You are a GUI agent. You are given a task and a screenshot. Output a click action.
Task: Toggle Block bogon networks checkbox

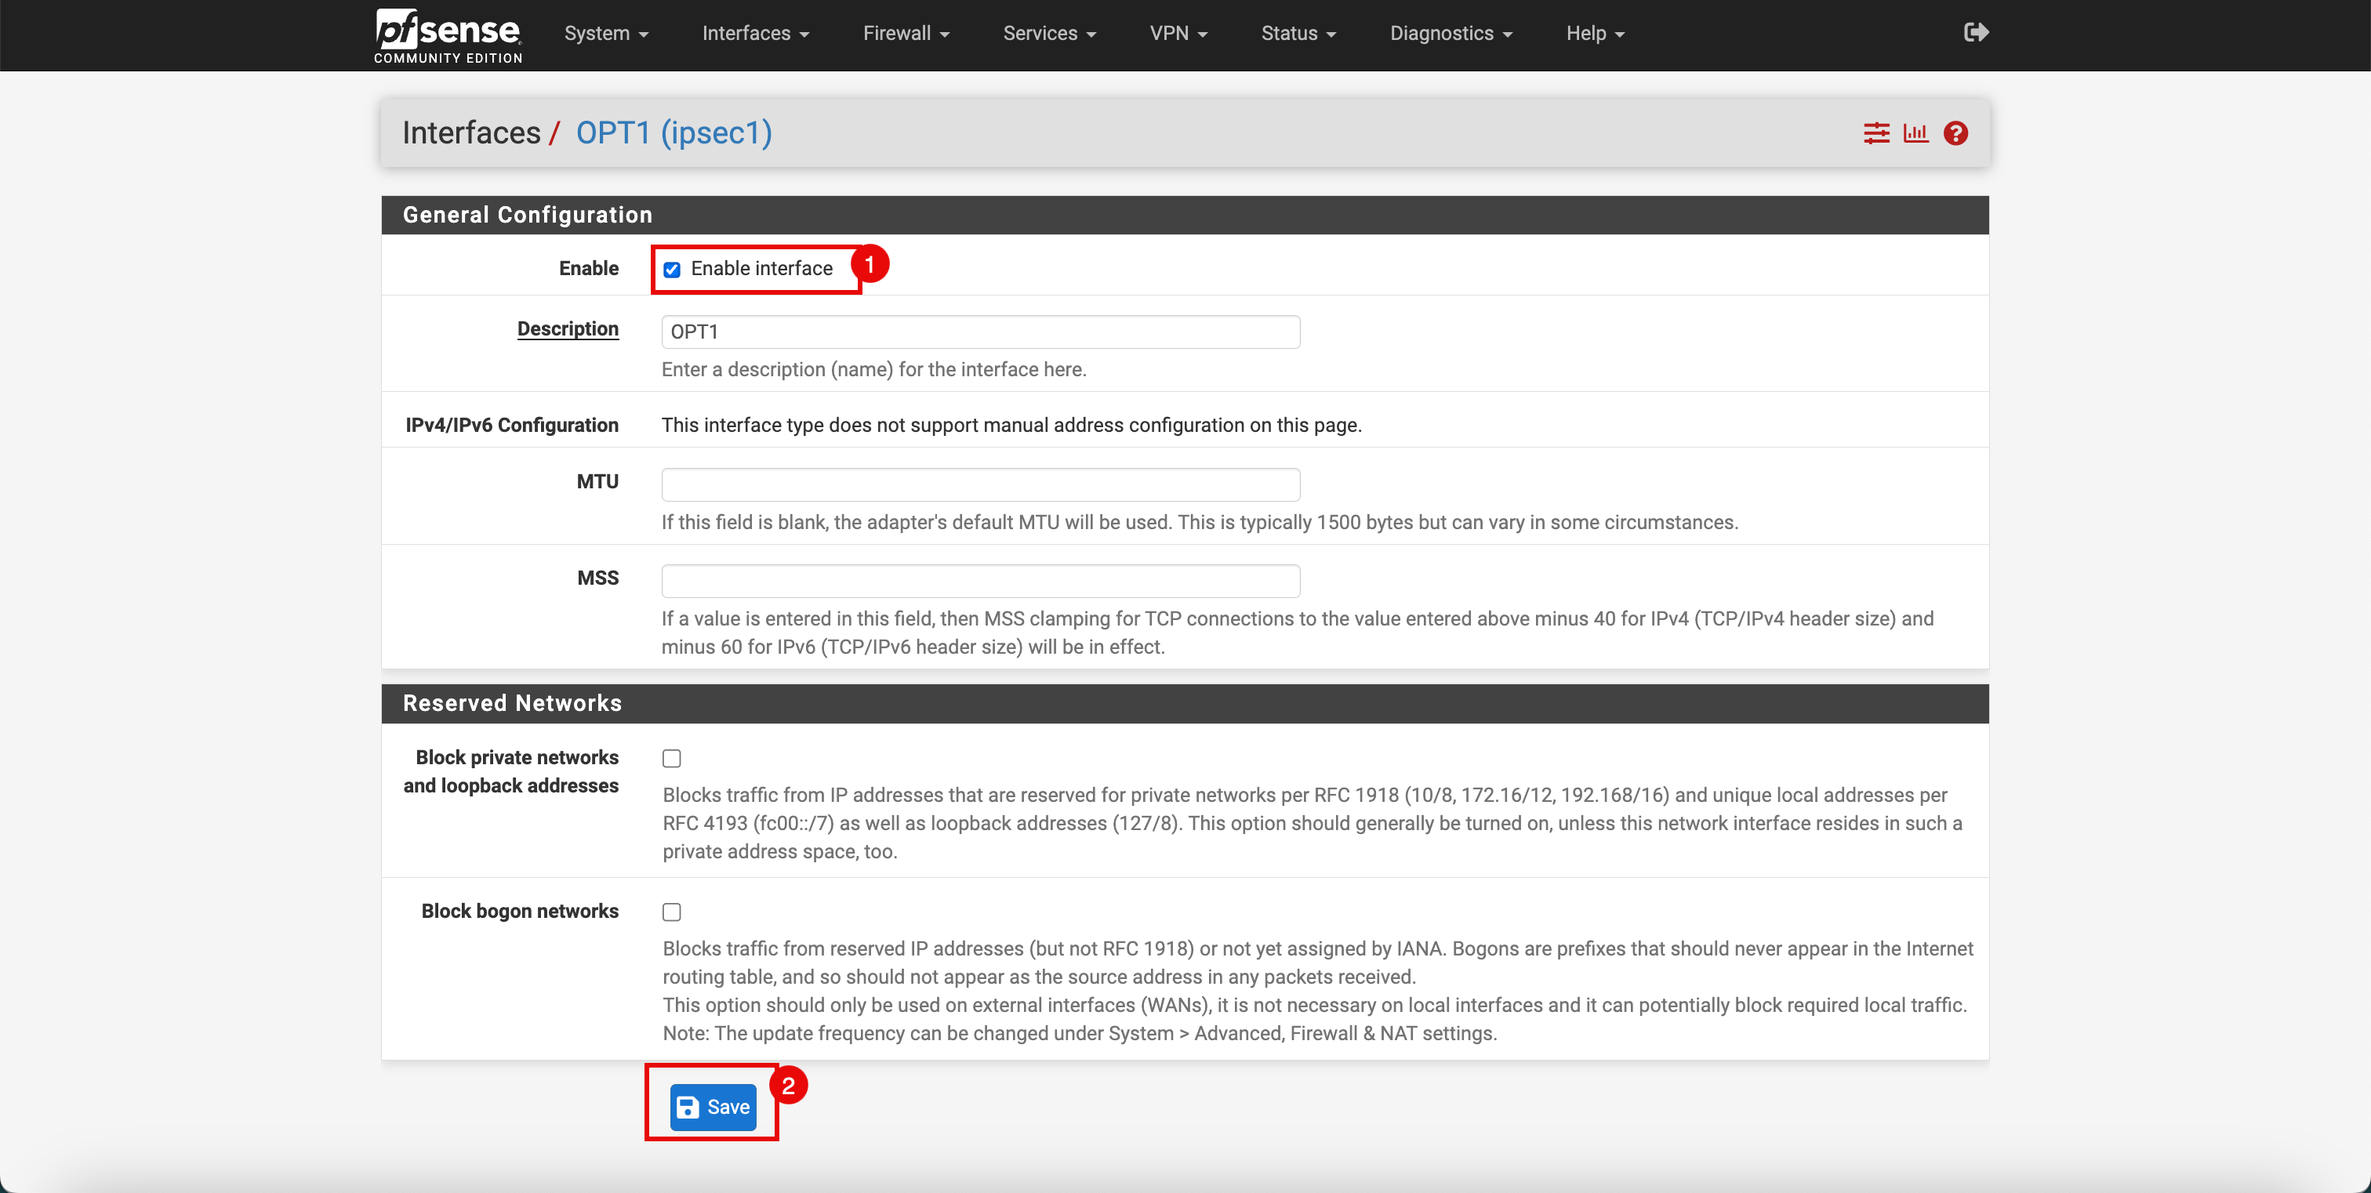pyautogui.click(x=671, y=910)
